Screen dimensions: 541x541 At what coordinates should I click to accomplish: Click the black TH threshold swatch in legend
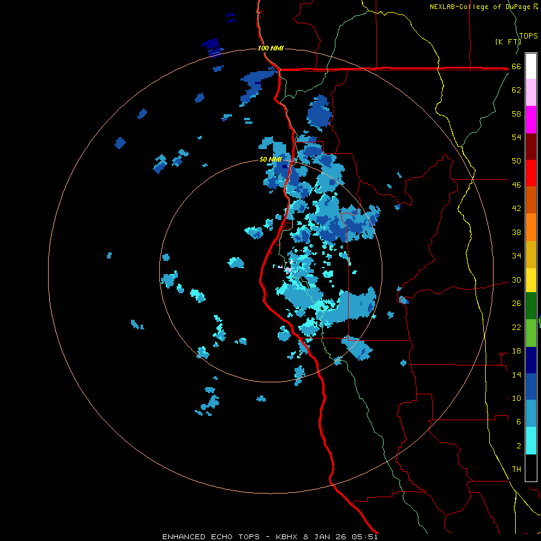pos(531,468)
